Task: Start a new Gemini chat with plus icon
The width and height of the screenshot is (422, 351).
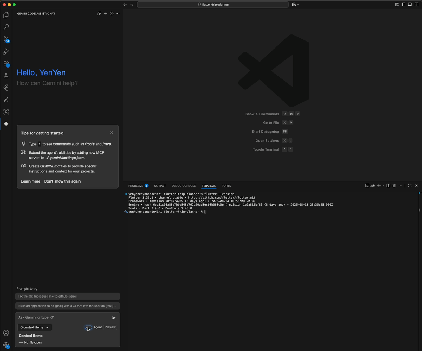Action: (105, 14)
